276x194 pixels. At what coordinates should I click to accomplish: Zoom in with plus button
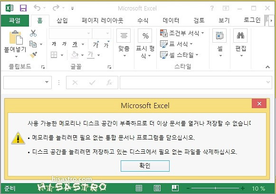click(243, 188)
